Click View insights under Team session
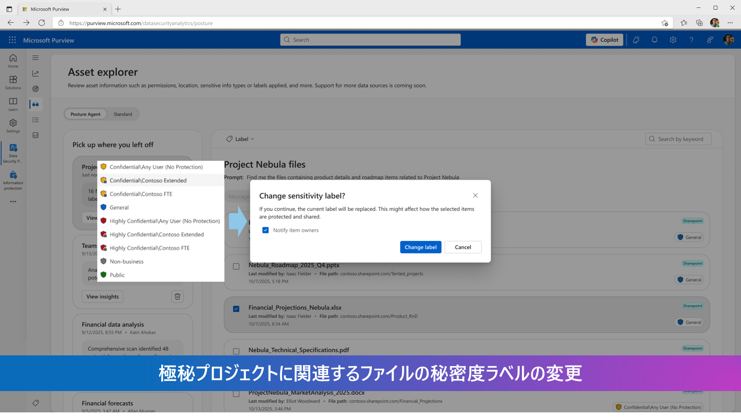This screenshot has width=741, height=417. (x=102, y=297)
